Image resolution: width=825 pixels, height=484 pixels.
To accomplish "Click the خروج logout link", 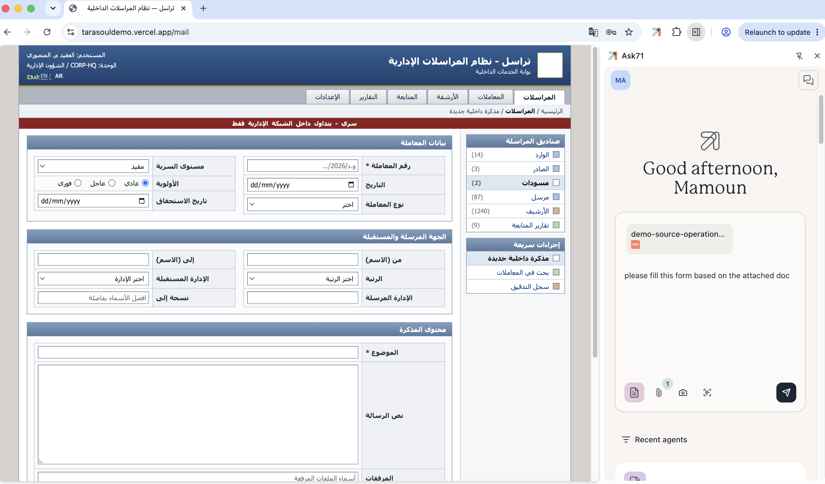I will (33, 76).
